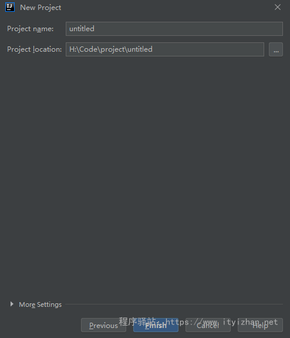This screenshot has height=338, width=290.
Task: Open Help for this dialog
Action: pyautogui.click(x=260, y=325)
